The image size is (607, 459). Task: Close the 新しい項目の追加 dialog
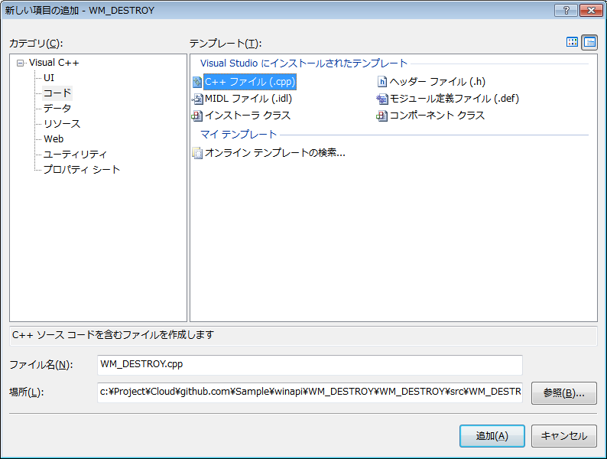click(591, 10)
